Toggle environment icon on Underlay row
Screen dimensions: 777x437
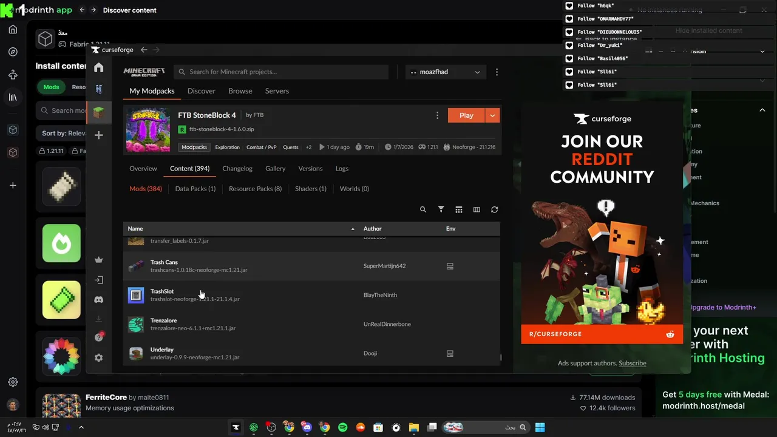pos(450,353)
